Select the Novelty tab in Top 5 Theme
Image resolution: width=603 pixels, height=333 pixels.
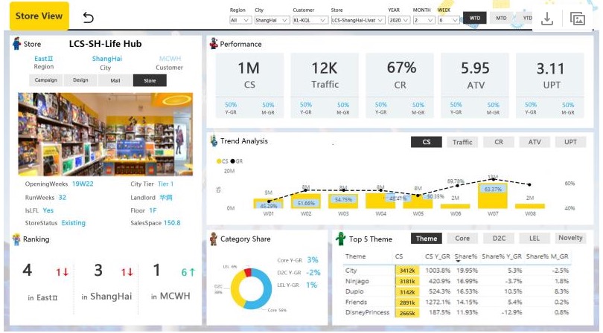click(570, 238)
